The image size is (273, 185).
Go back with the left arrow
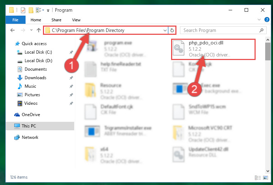click(x=12, y=30)
